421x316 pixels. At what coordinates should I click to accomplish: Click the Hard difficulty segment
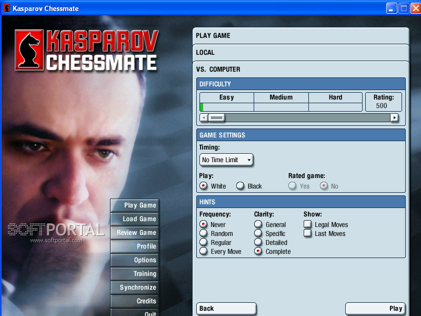[x=335, y=102]
